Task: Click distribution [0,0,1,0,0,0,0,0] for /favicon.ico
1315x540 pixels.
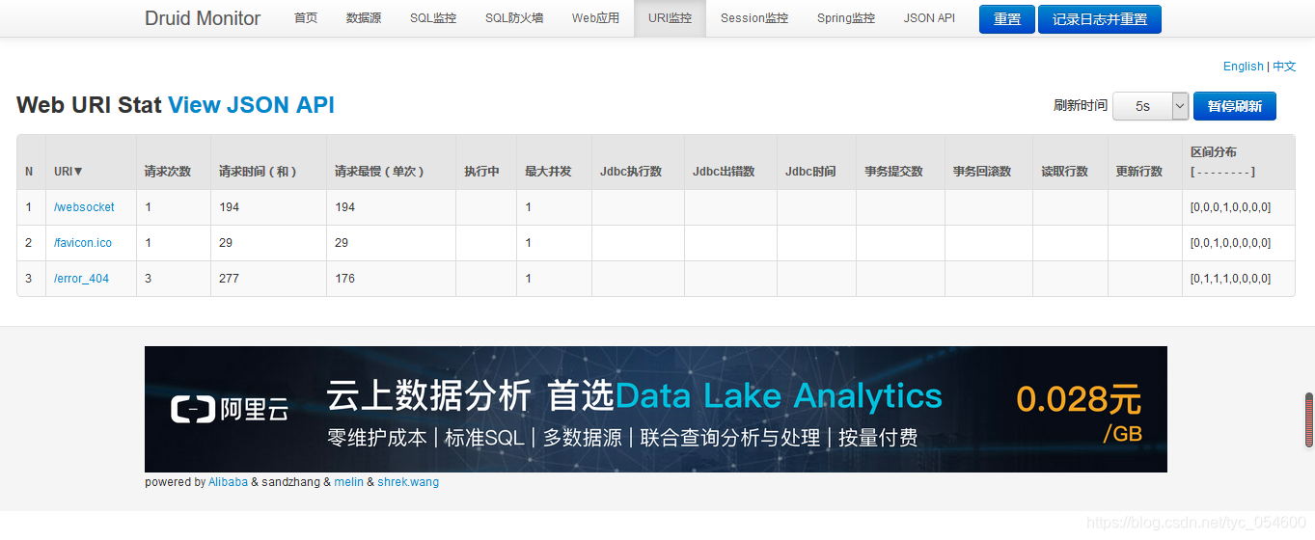Action: pos(1230,243)
